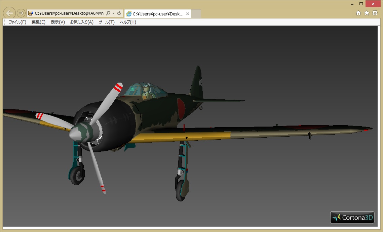Click the address bar path text
383x232 pixels.
pyautogui.click(x=69, y=13)
